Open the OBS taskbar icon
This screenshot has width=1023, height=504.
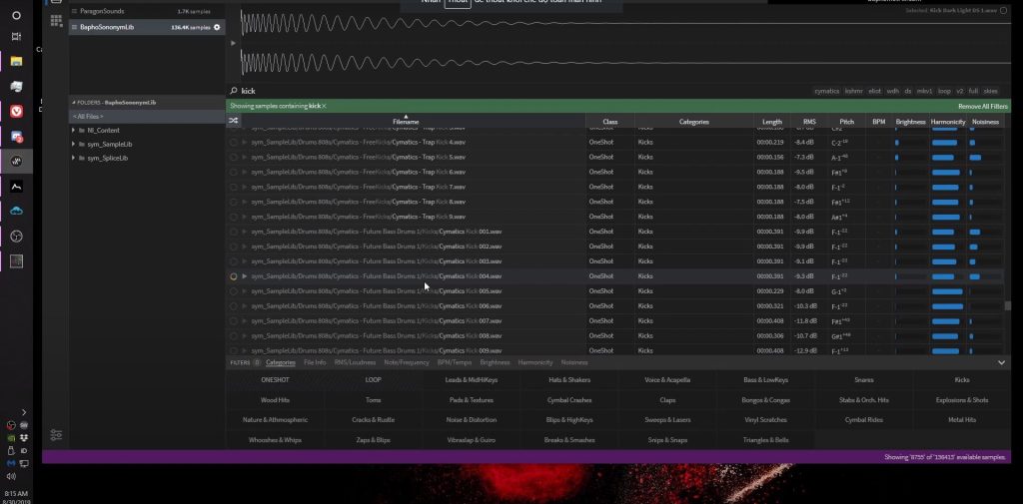pyautogui.click(x=16, y=236)
